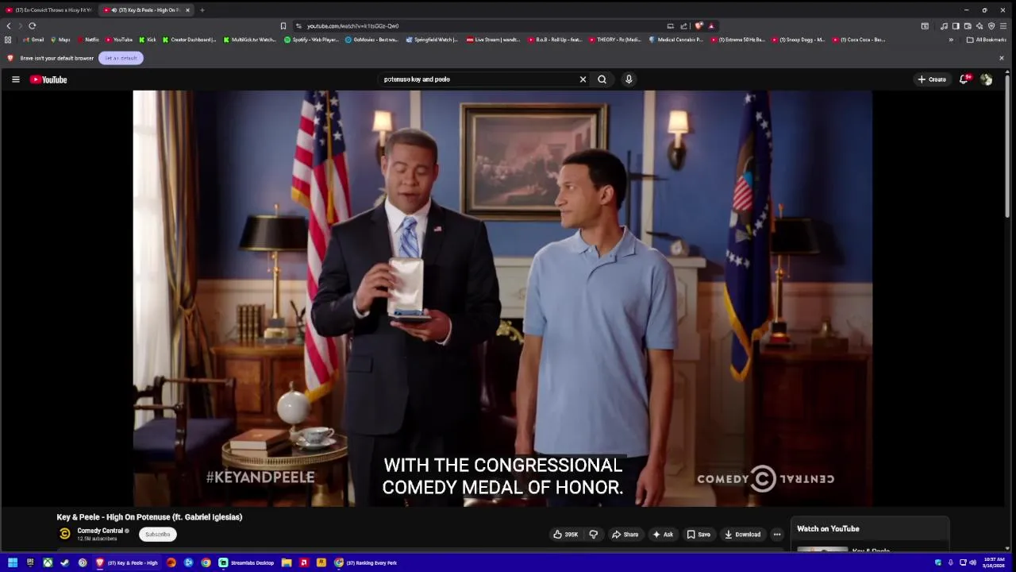Image resolution: width=1016 pixels, height=572 pixels.
Task: Open the YouTube account avatar menu
Action: coord(986,79)
